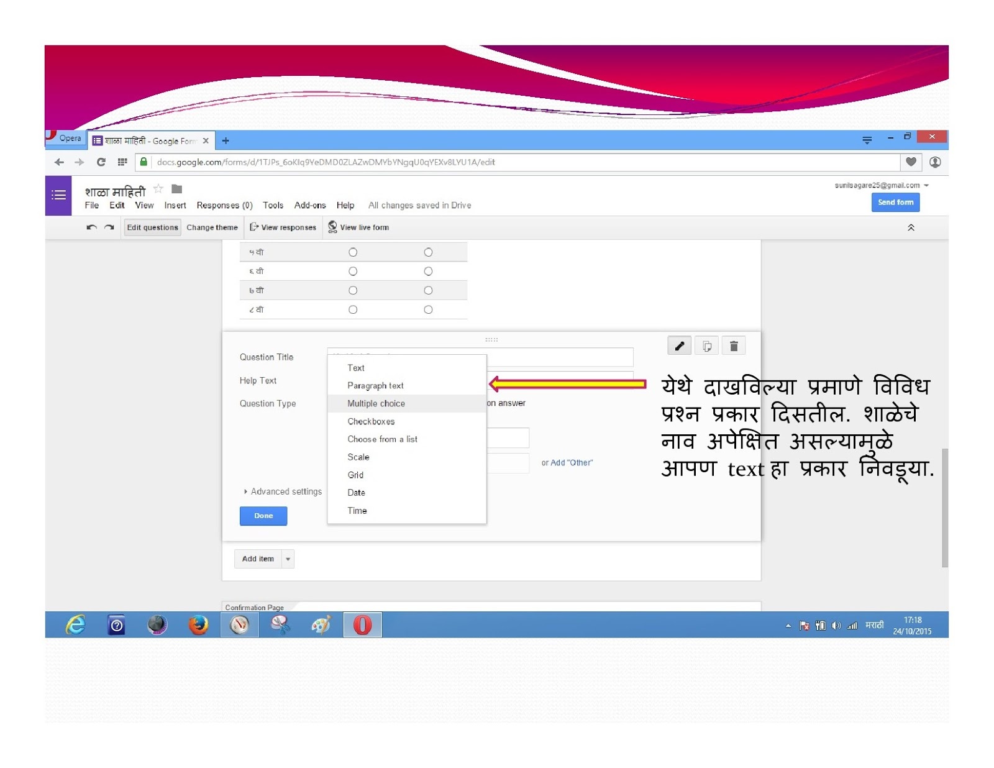Screen dimensions: 994x768
Task: Click the मराठी language indicator in the tray
Action: [x=874, y=625]
